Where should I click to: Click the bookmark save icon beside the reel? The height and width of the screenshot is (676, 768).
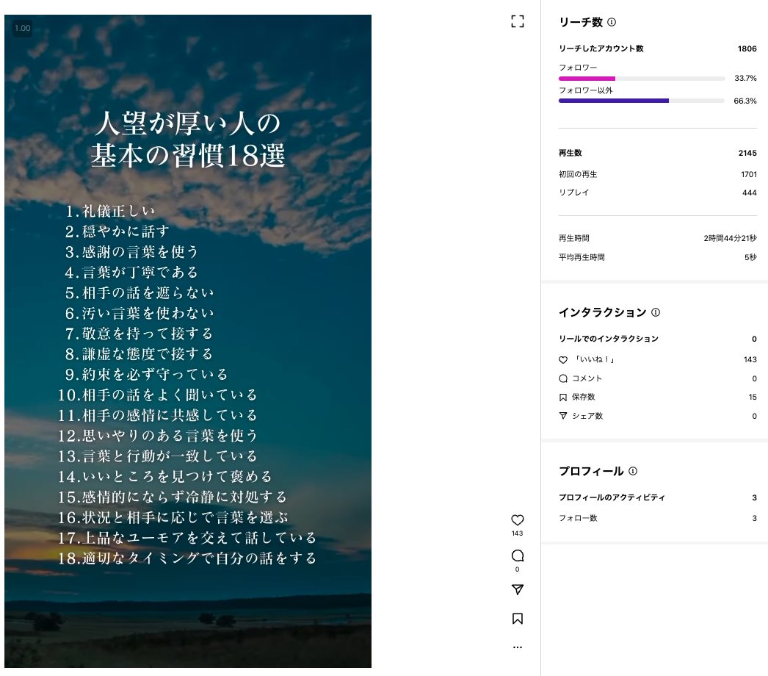click(x=517, y=619)
